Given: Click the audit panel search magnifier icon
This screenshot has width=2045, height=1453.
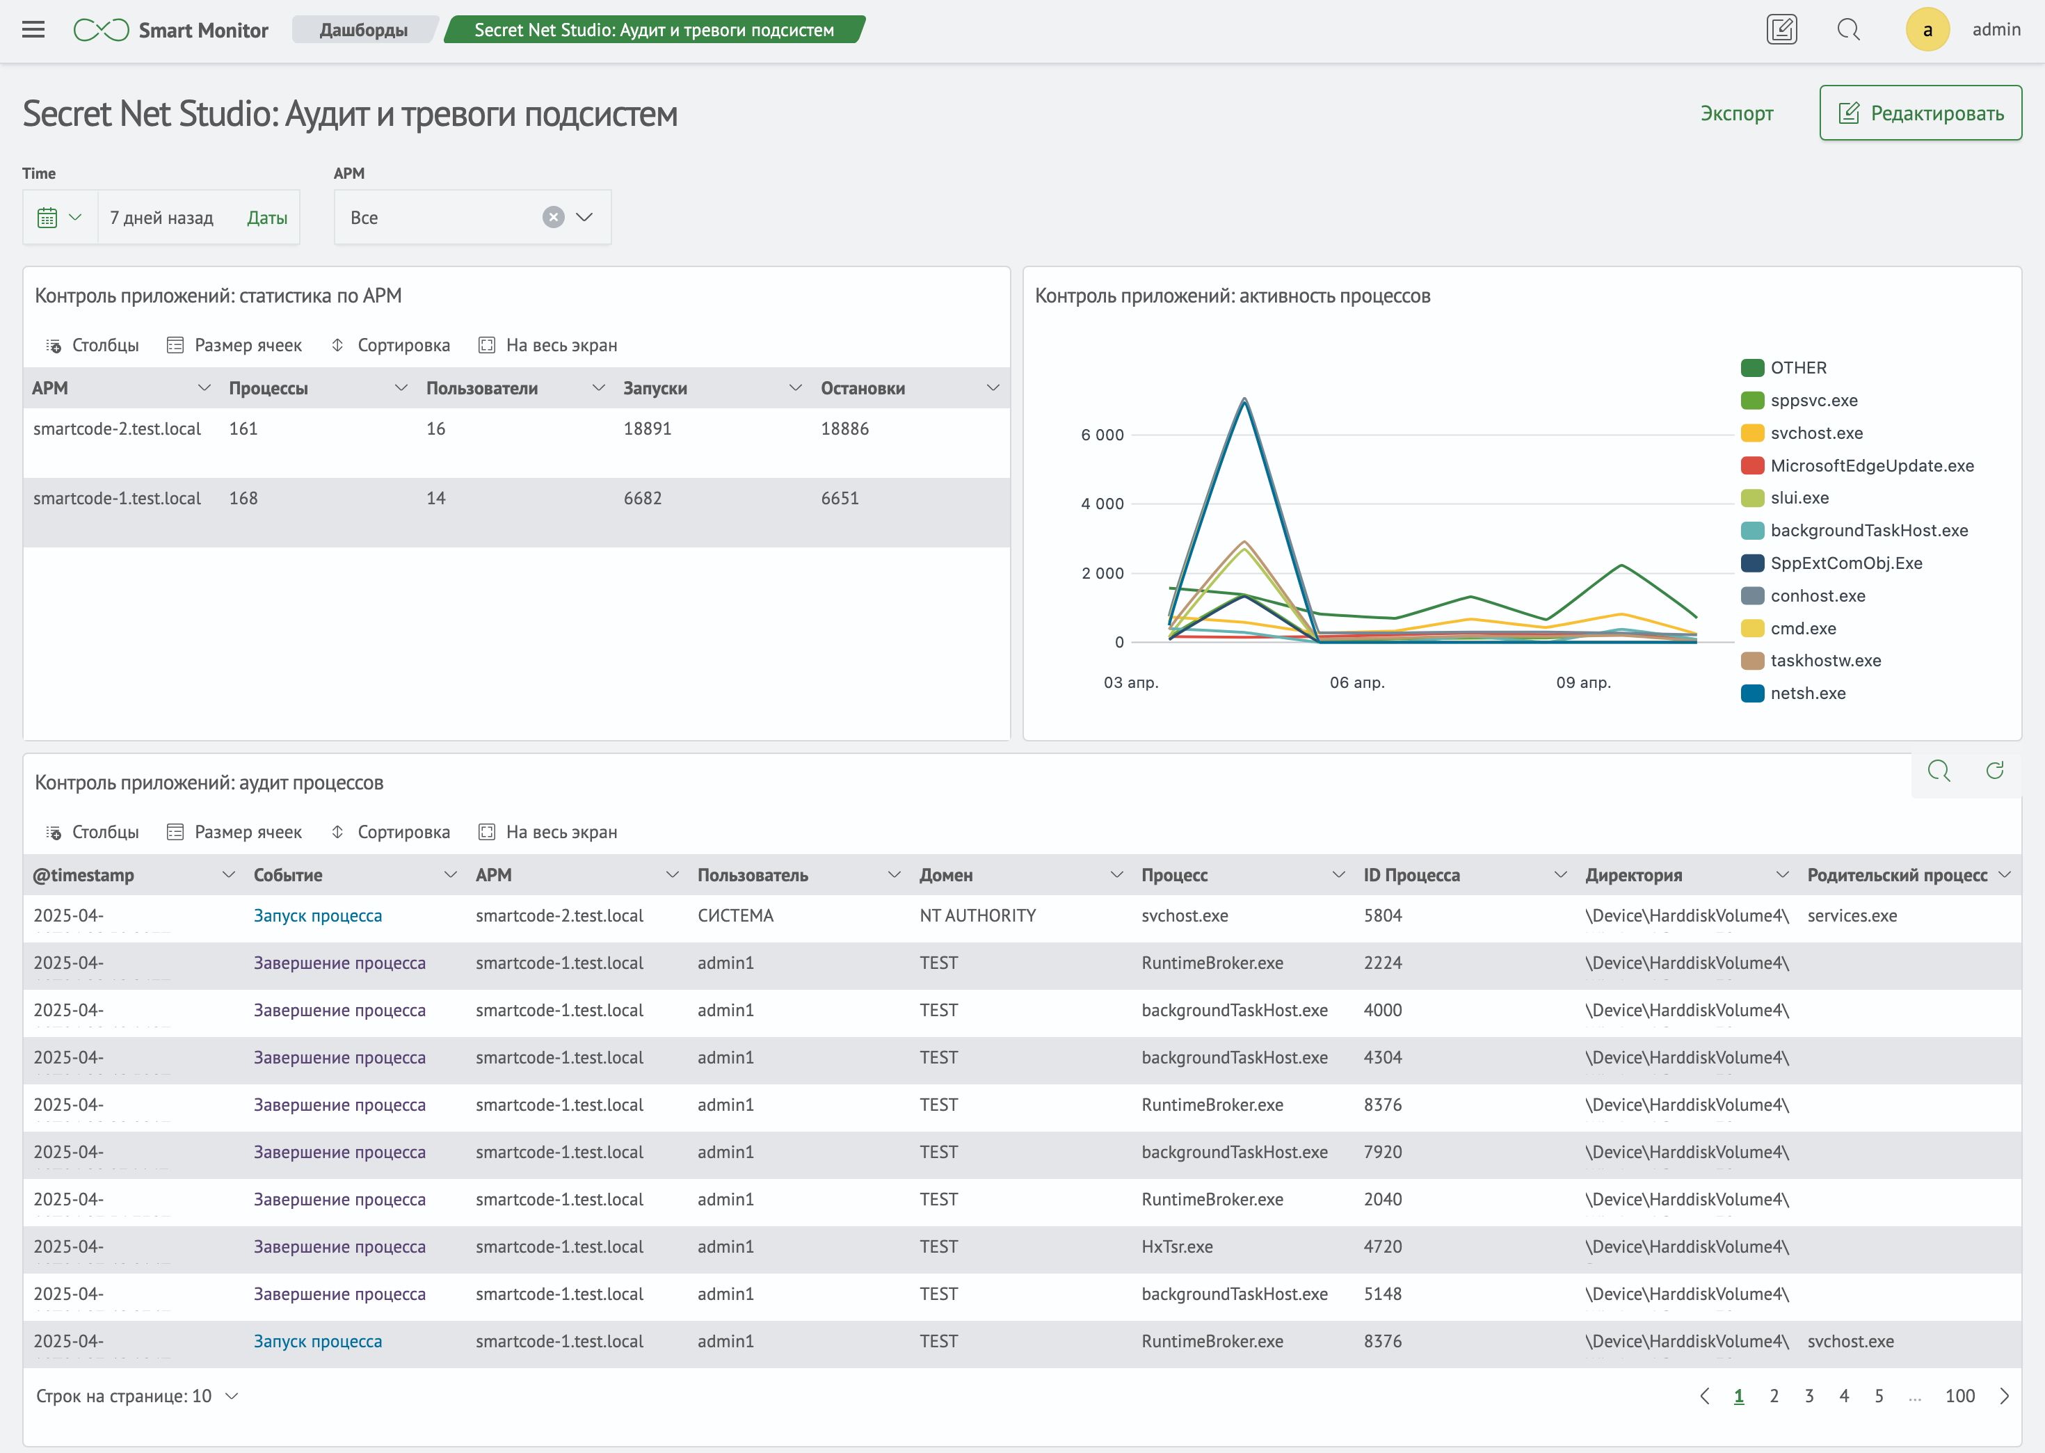Looking at the screenshot, I should point(1939,771).
